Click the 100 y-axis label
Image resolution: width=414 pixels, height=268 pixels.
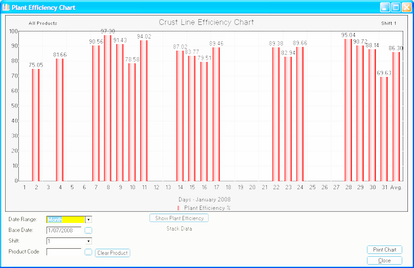click(x=13, y=31)
